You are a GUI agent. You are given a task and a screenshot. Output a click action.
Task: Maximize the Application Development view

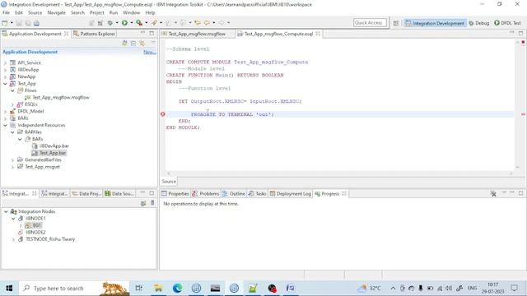(152, 33)
